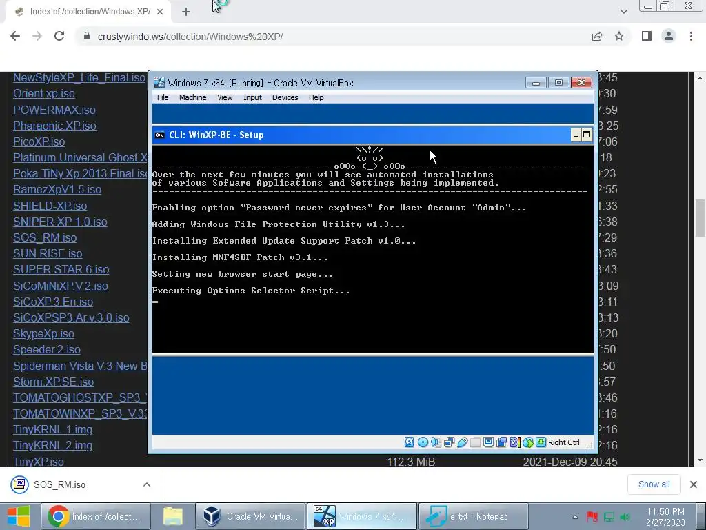Click the VirtualBox keyboard capture arrow icon
The image size is (706, 530).
541,442
